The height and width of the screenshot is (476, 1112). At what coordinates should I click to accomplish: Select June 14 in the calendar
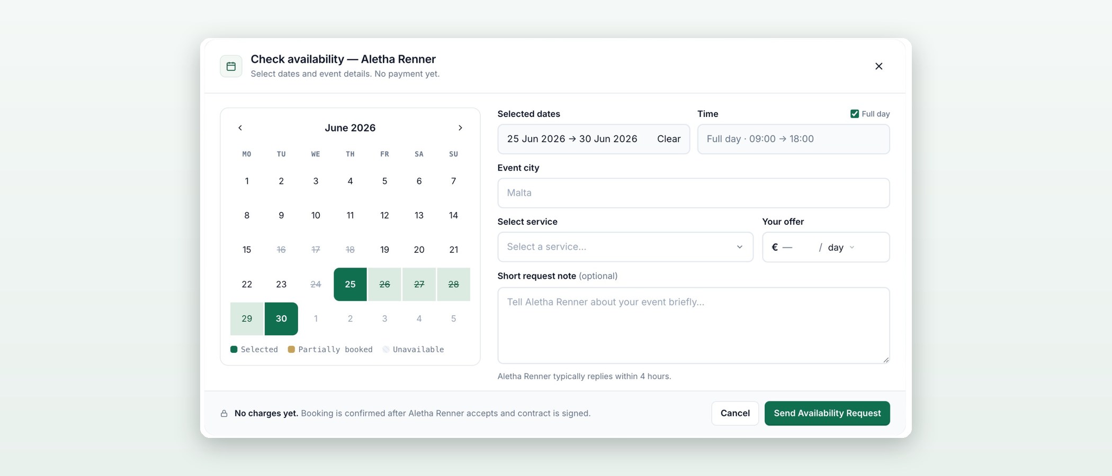tap(453, 215)
